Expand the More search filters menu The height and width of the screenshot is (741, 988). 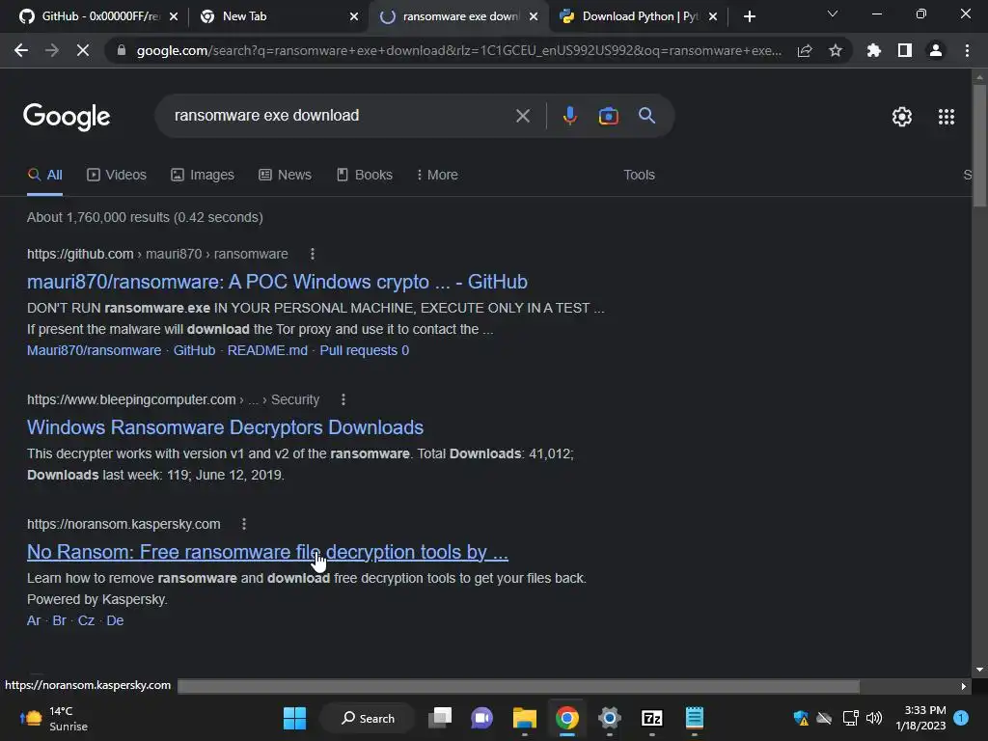pos(437,176)
